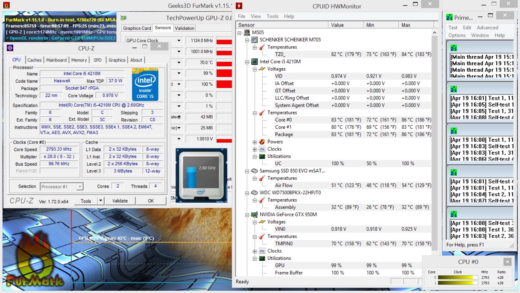Close the CPU #0 gadget window
The width and height of the screenshot is (520, 293).
click(x=507, y=262)
